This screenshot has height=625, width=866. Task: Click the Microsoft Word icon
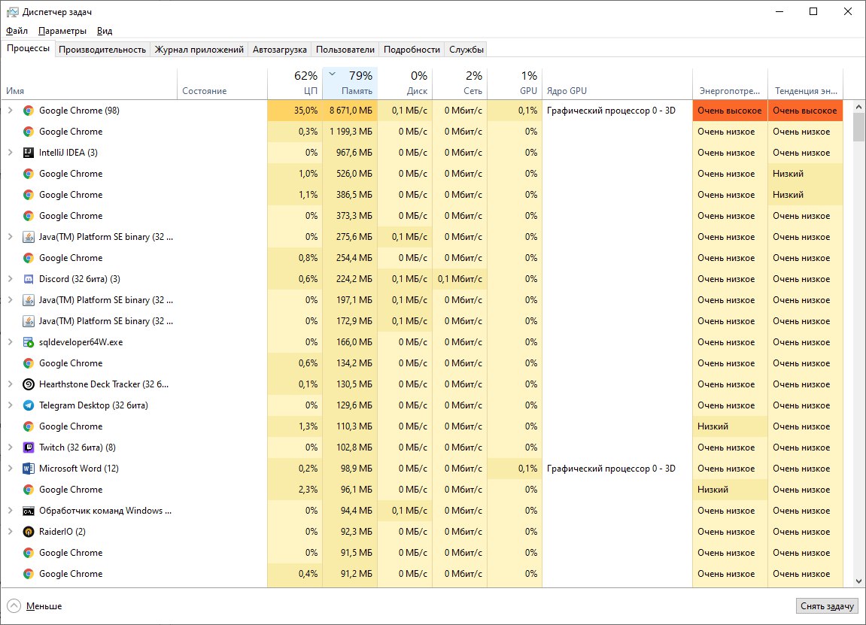tap(28, 469)
